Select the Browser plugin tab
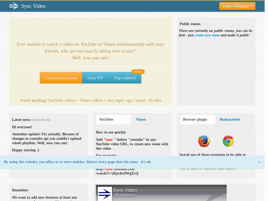This screenshot has height=201, width=268. click(197, 119)
